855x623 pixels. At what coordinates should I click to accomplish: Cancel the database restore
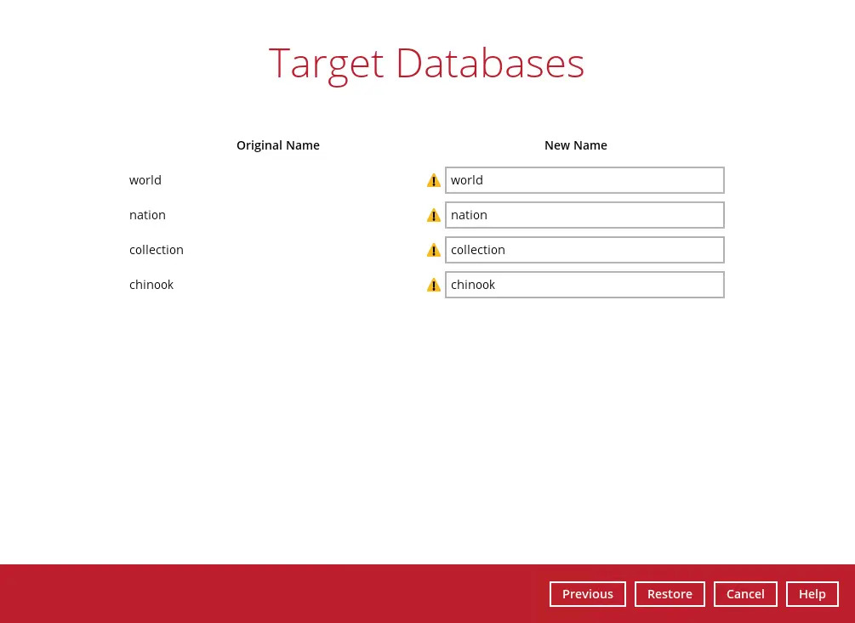tap(744, 594)
